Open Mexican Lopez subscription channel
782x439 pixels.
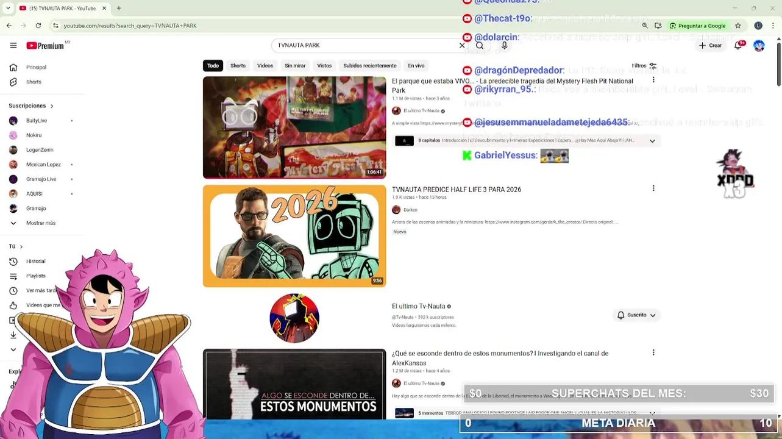point(43,165)
